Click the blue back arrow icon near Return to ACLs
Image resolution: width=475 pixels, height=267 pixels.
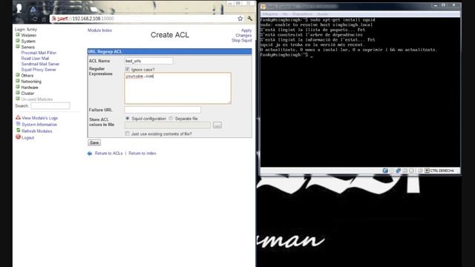coord(90,154)
